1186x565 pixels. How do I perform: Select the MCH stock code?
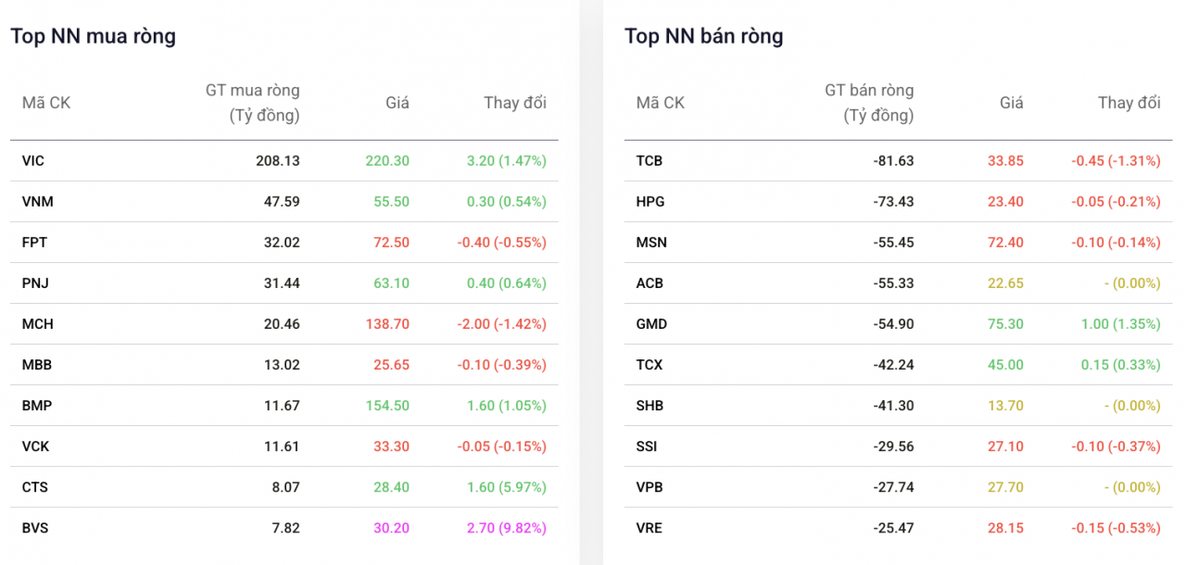(x=36, y=324)
